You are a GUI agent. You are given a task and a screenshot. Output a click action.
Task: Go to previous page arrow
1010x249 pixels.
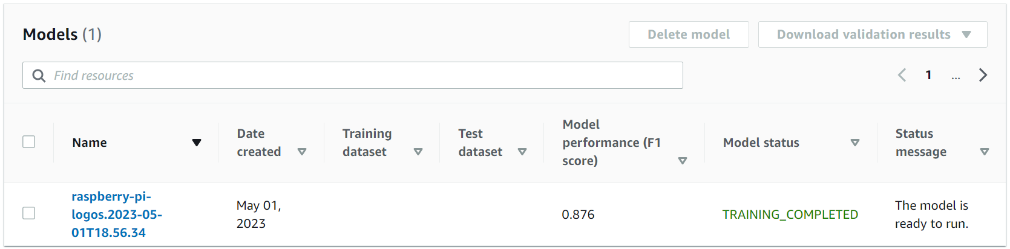(x=902, y=75)
